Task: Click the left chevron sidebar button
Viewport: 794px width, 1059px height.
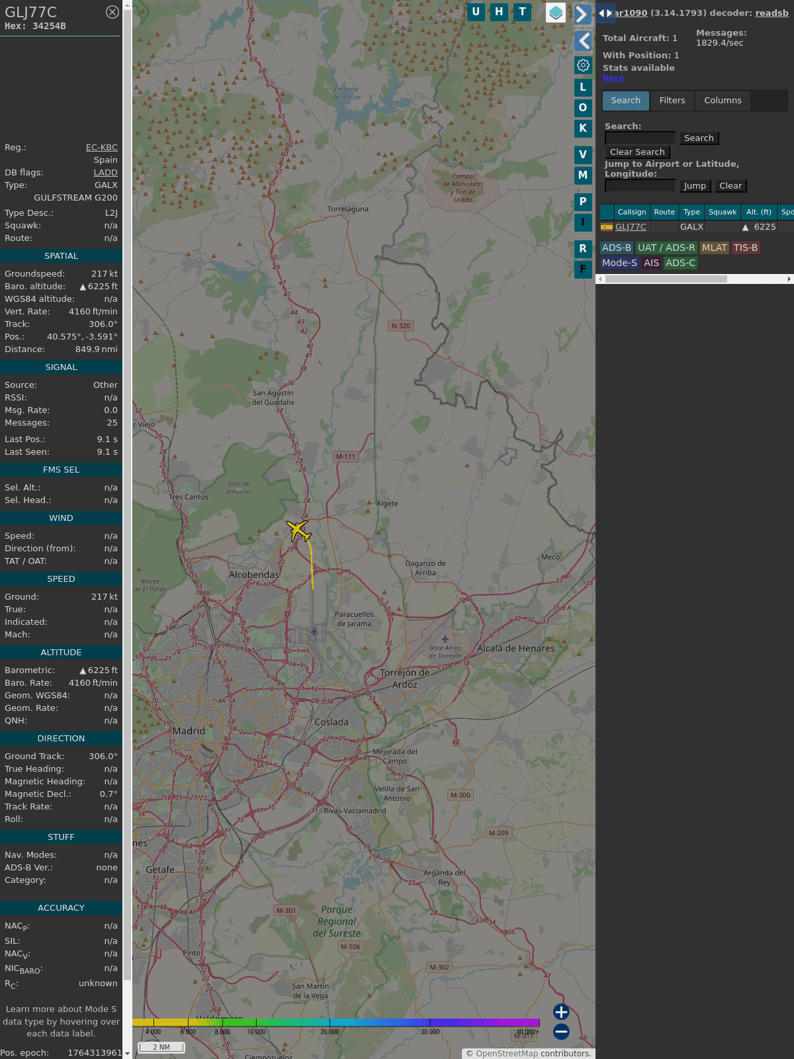Action: pyautogui.click(x=583, y=41)
